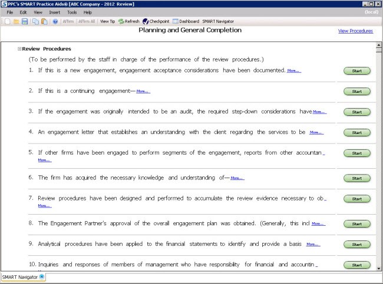Refresh the practice aid view
The height and width of the screenshot is (284, 383).
[129, 21]
